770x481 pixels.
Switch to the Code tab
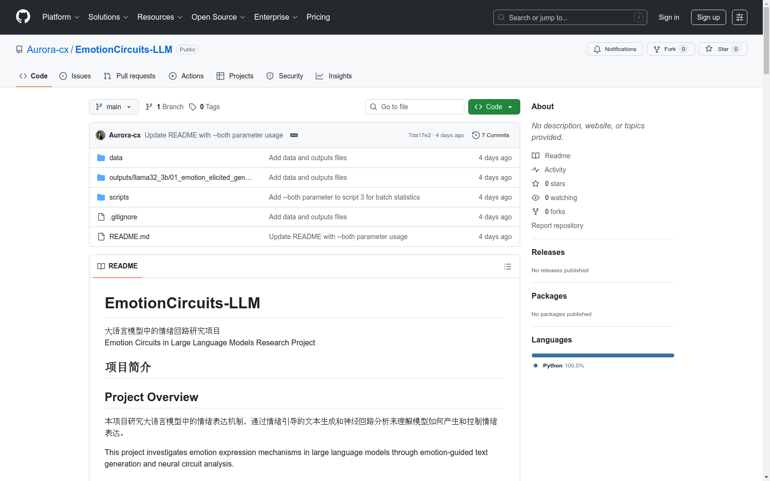[x=34, y=76]
